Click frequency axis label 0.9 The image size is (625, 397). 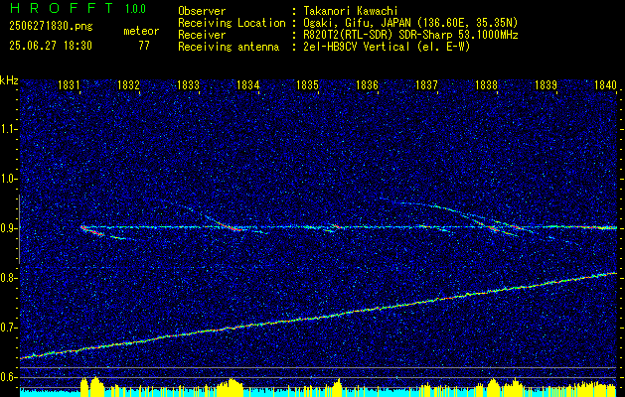click(9, 228)
